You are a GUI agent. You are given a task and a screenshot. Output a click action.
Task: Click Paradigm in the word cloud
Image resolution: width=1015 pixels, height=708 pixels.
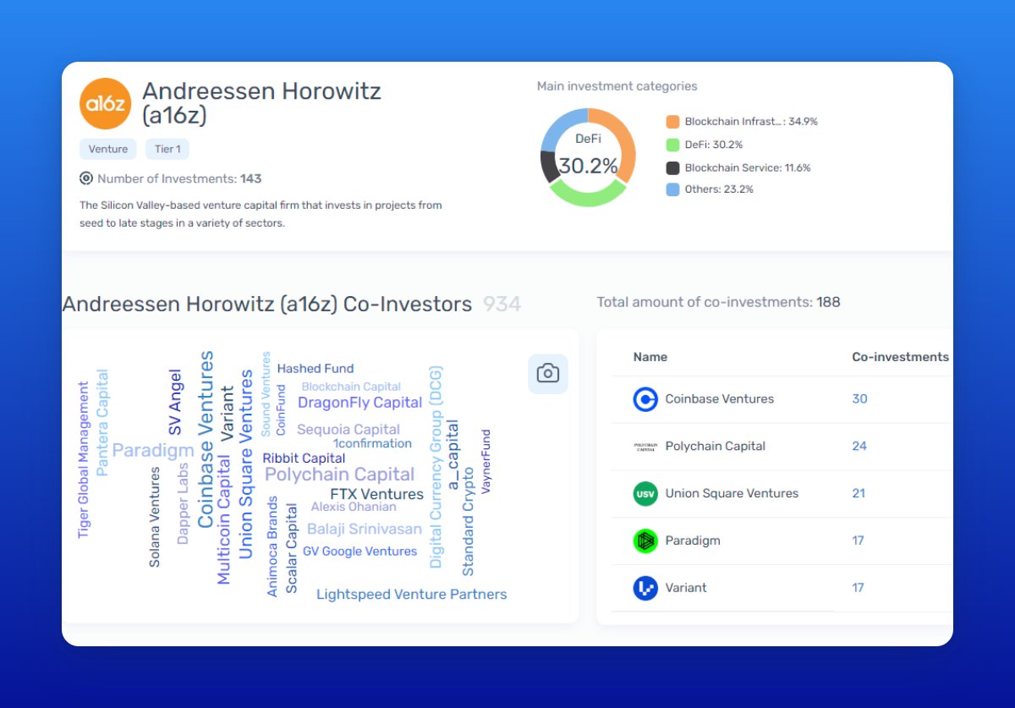(x=153, y=450)
